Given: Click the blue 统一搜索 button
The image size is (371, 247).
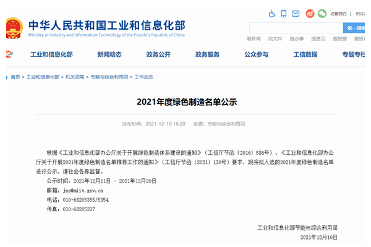Looking at the screenshot, I should 354,28.
